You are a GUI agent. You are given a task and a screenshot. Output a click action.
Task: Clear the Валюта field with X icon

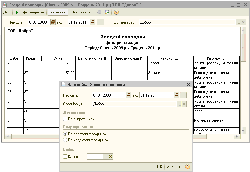110,157
